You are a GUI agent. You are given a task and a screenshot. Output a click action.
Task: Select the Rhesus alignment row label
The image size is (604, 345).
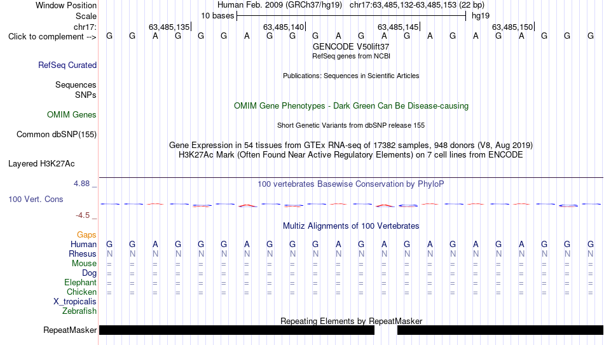click(83, 254)
